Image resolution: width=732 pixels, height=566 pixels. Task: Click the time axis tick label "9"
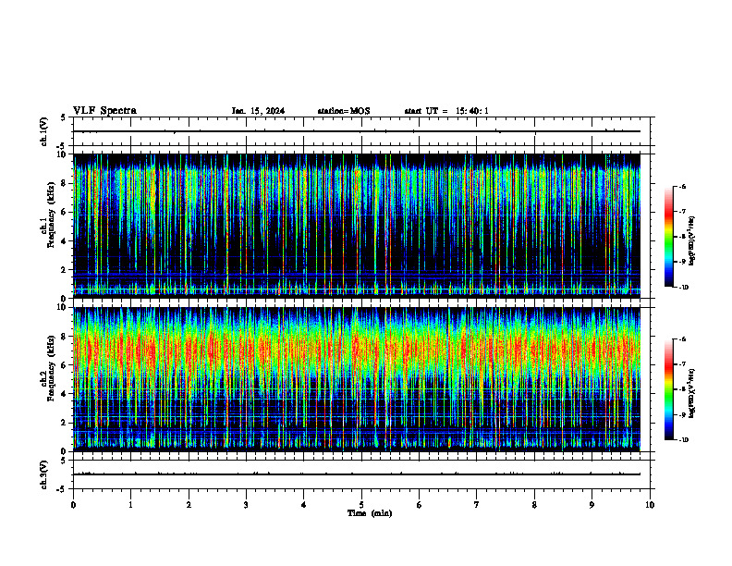pyautogui.click(x=592, y=505)
